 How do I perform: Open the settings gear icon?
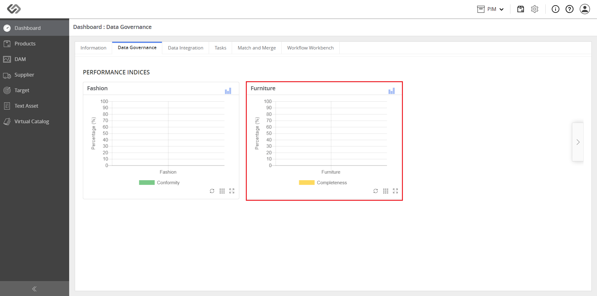coord(535,9)
